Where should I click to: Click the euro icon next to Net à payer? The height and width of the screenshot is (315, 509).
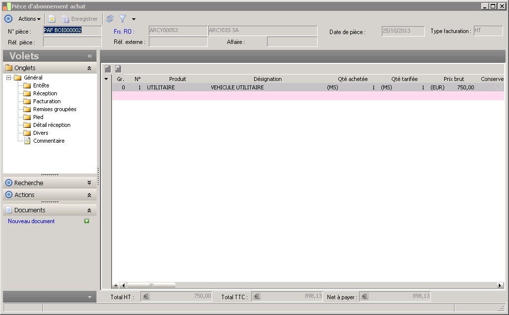pos(365,296)
